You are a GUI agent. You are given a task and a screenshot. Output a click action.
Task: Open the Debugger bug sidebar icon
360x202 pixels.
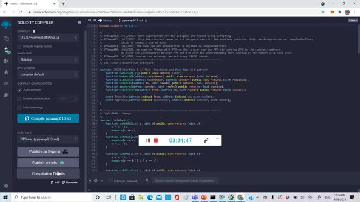[x=6, y=72]
